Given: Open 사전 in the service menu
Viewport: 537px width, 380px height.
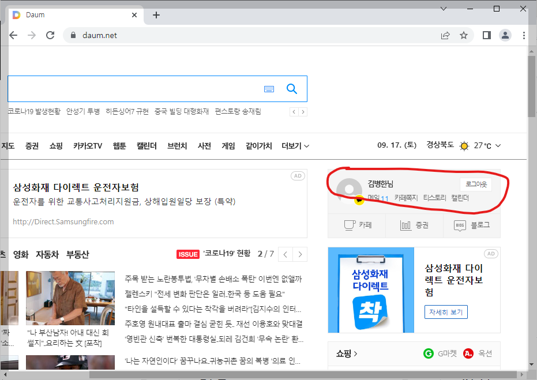Looking at the screenshot, I should (204, 146).
